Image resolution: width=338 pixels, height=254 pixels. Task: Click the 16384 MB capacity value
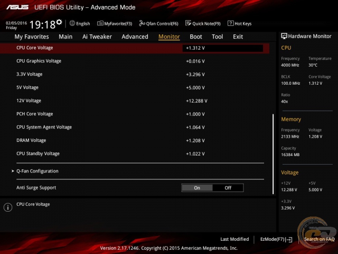point(290,155)
